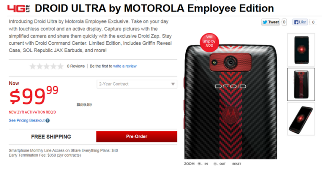Click the contract dropdown arrow
The height and width of the screenshot is (170, 322).
pos(173,84)
